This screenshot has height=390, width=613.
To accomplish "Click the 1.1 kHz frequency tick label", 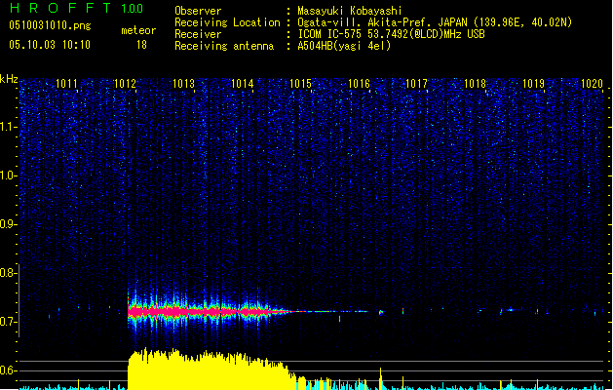I will [x=8, y=127].
